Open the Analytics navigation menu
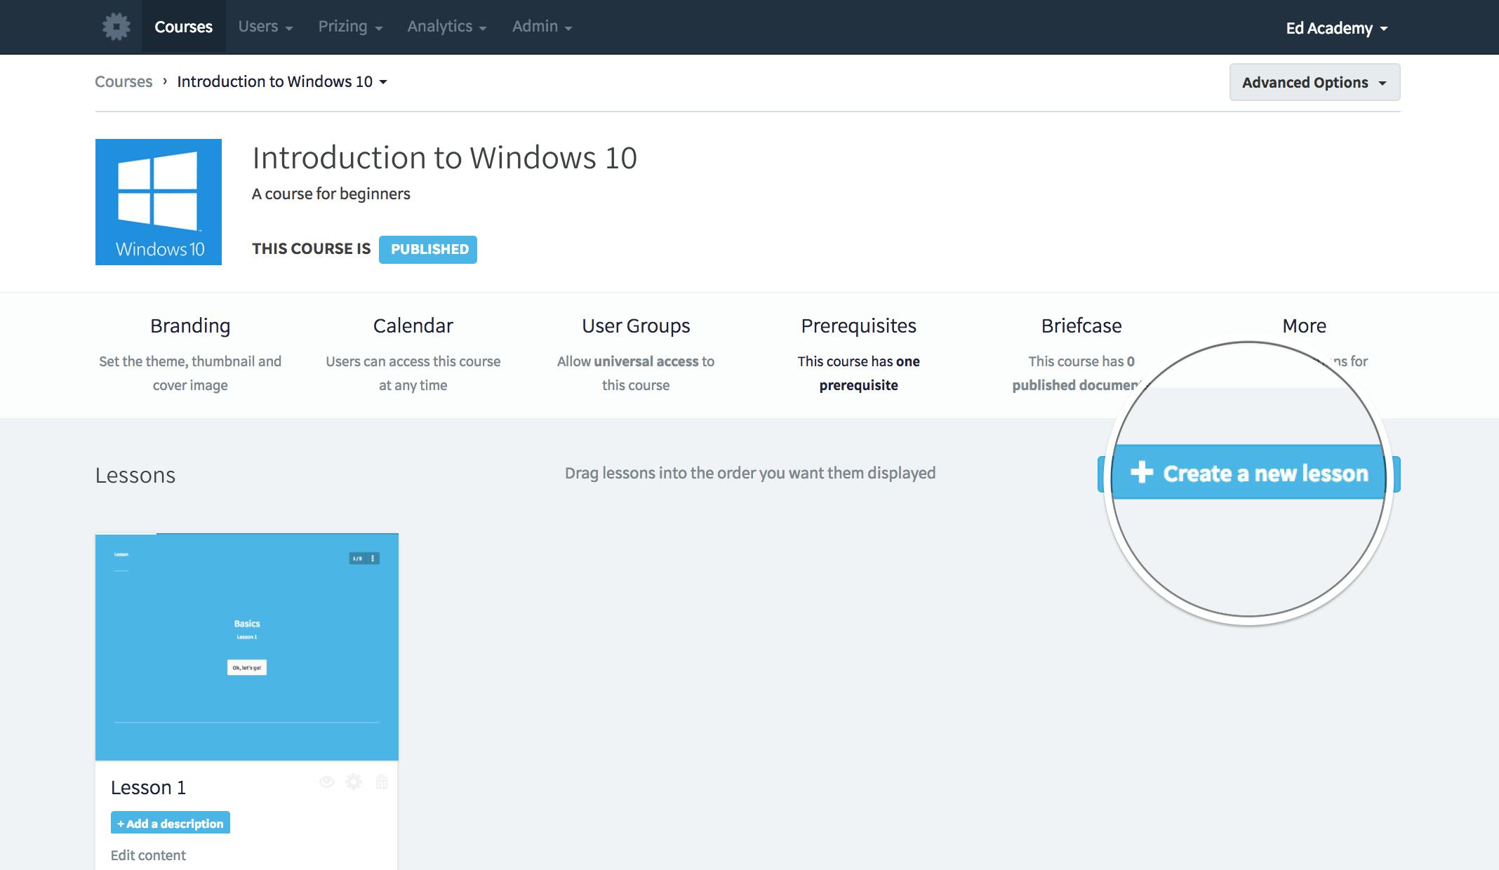 pyautogui.click(x=446, y=27)
